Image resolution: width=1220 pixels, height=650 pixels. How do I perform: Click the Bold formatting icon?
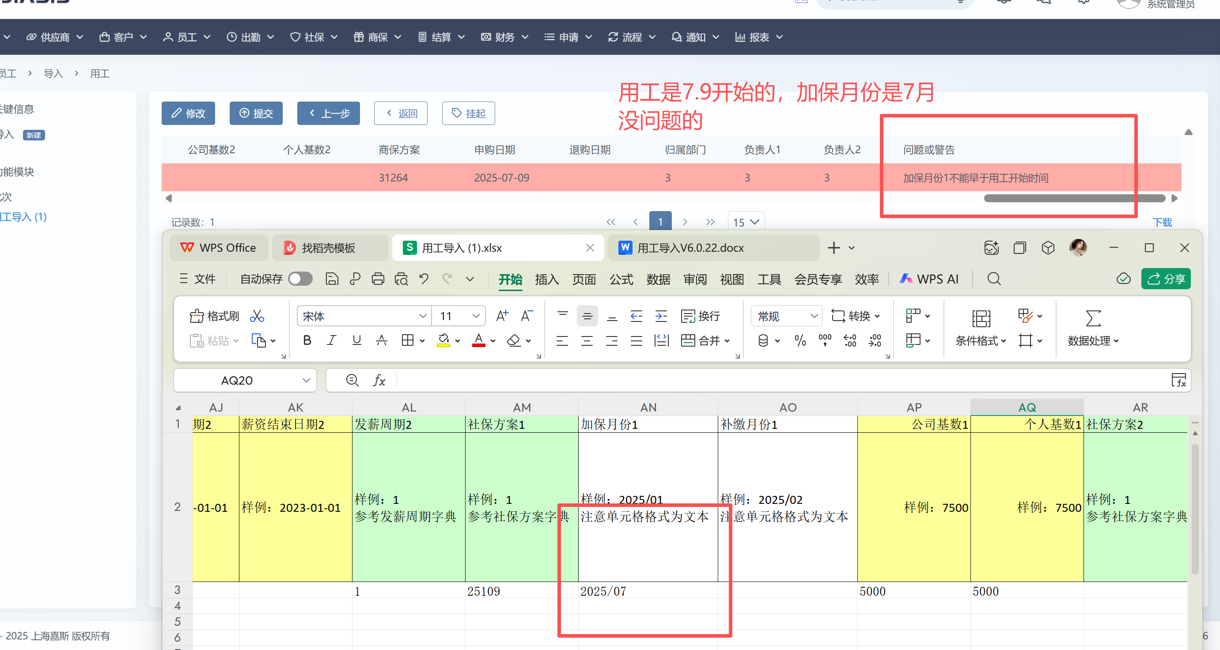coord(307,340)
